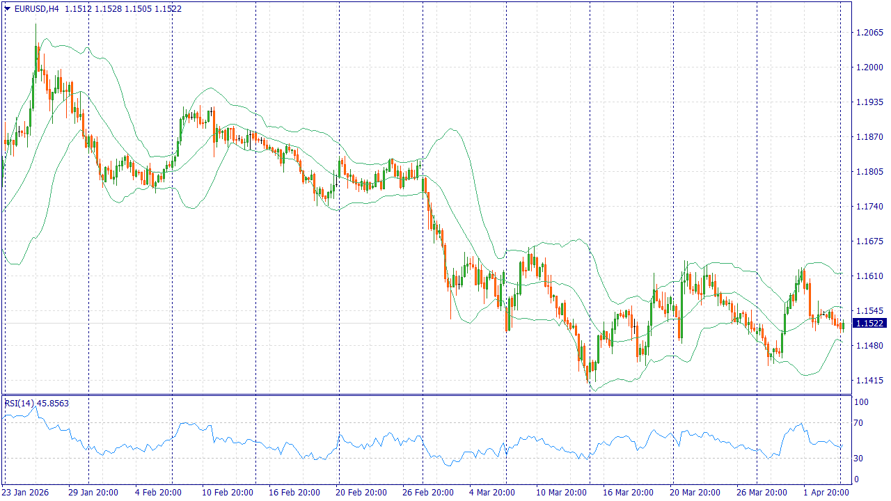
Task: Click the RSI 70 level label
Action: (x=858, y=423)
